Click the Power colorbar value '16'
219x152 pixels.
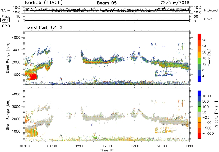point(204,58)
